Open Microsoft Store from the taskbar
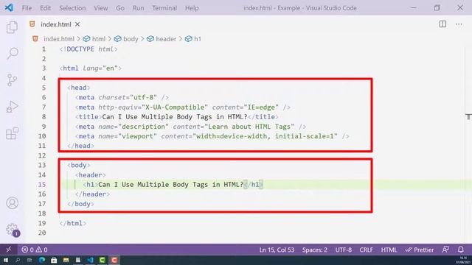Screen dimensions: 472x265 54,260
